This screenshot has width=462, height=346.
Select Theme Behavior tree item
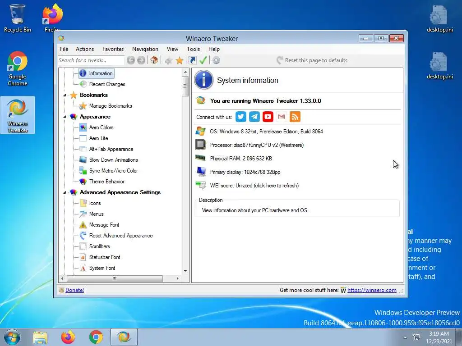click(106, 182)
